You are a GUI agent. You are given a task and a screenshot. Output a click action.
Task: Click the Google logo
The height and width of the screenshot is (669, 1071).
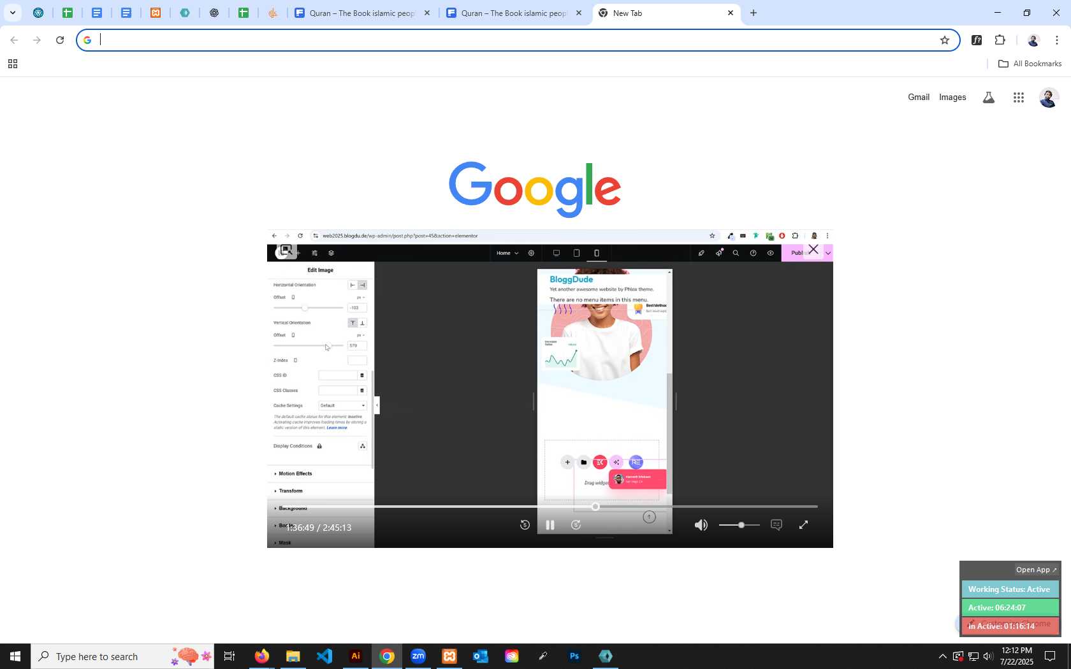[535, 189]
